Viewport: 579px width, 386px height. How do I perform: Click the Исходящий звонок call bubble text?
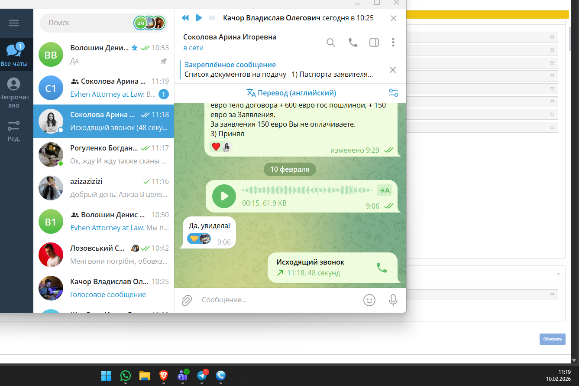click(x=311, y=262)
